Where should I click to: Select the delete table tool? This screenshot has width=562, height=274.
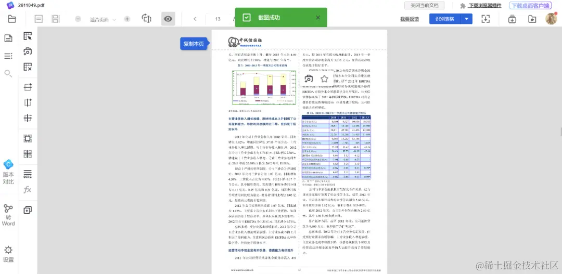pos(28,67)
